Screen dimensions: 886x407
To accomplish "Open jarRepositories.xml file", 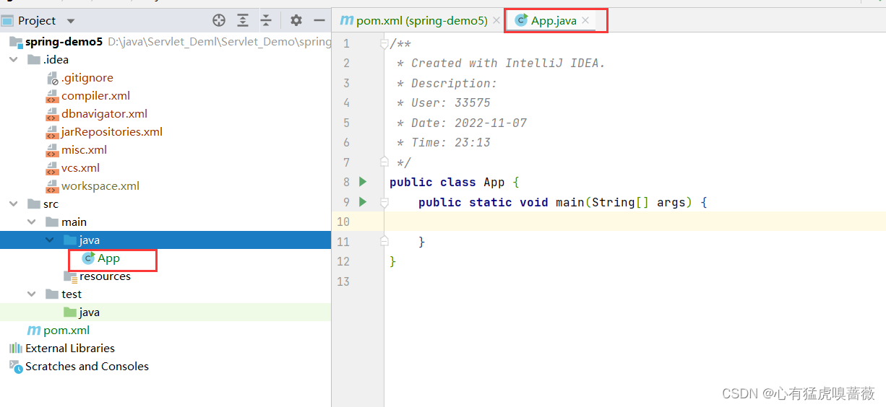I will [112, 132].
